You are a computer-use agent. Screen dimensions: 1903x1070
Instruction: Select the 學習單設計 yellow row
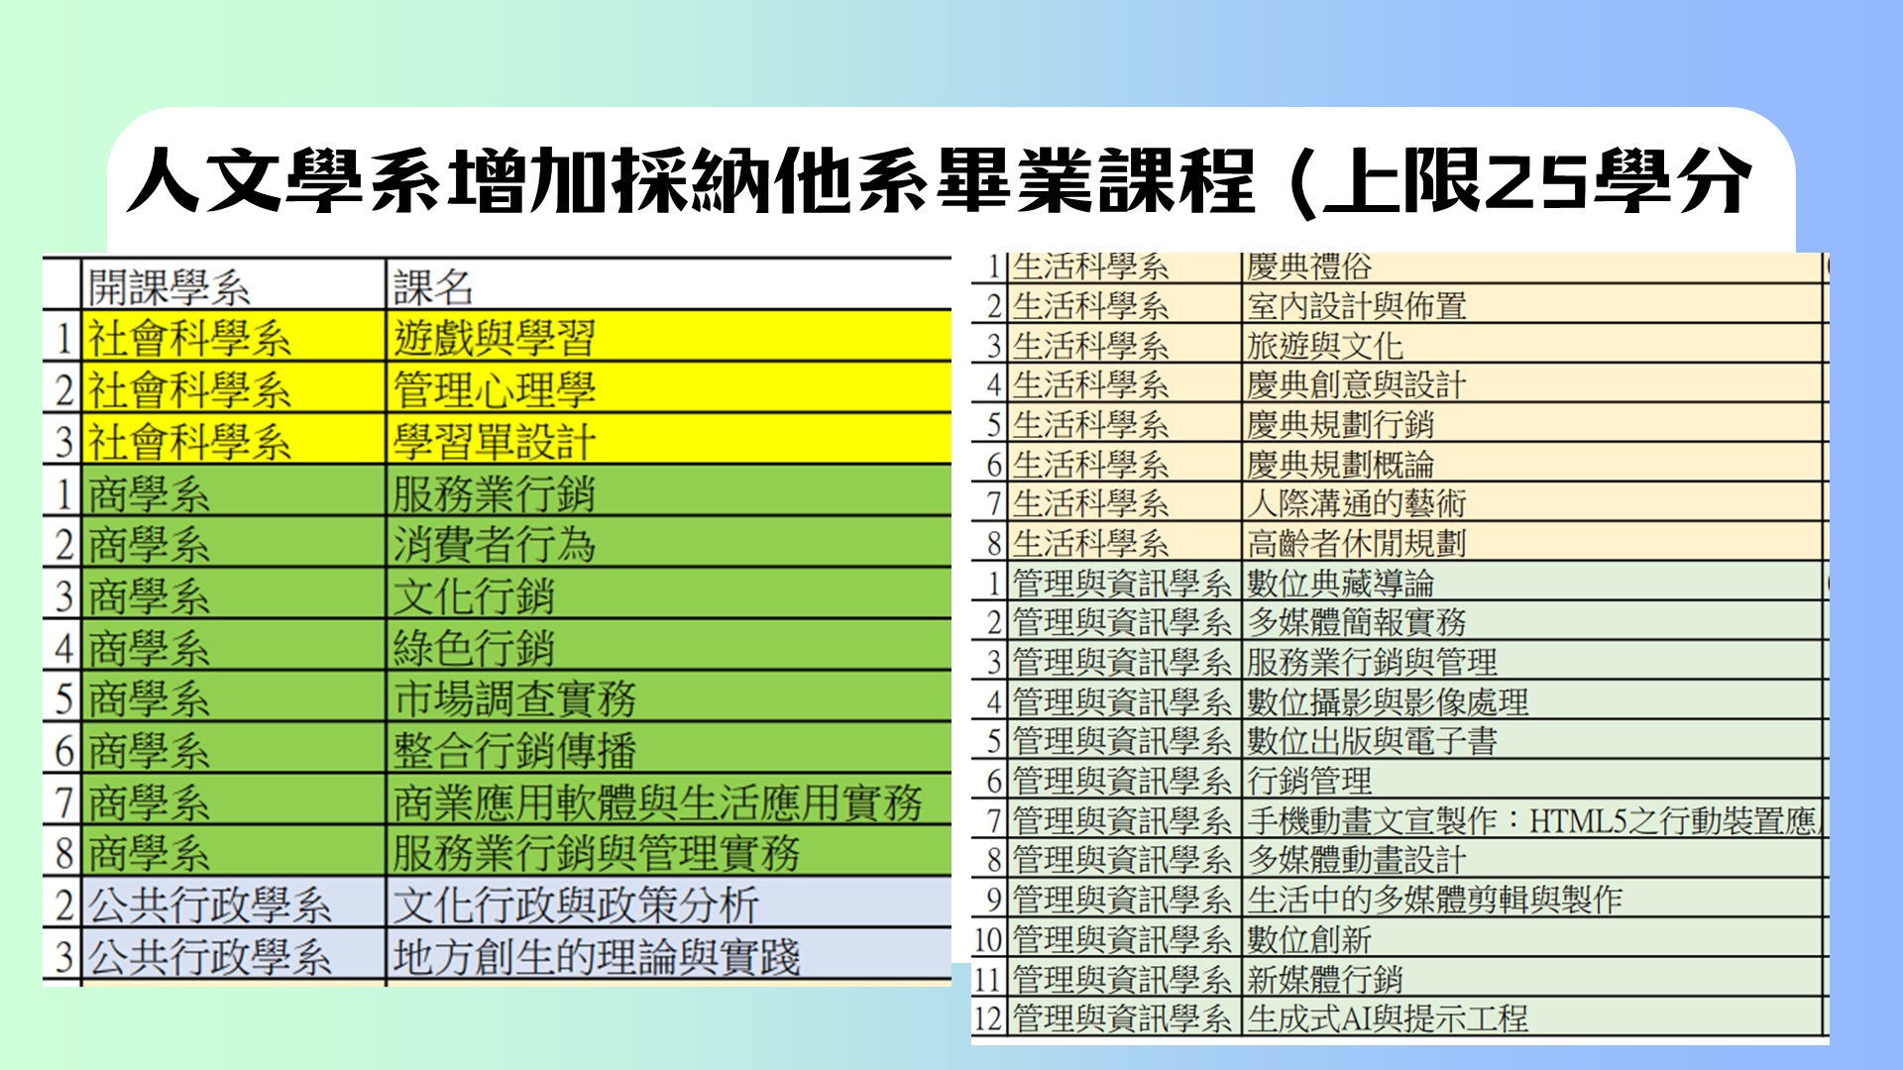(x=495, y=441)
